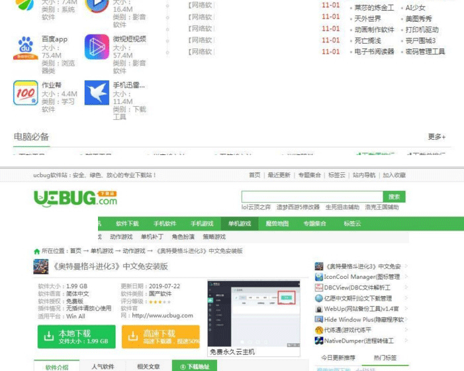Viewport: 464px width, 371px height.
Task: Open the 密码管理工具 list link
Action: pos(425,52)
